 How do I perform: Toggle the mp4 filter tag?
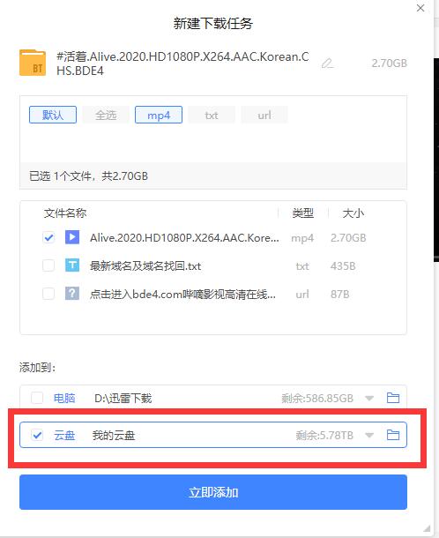(159, 115)
